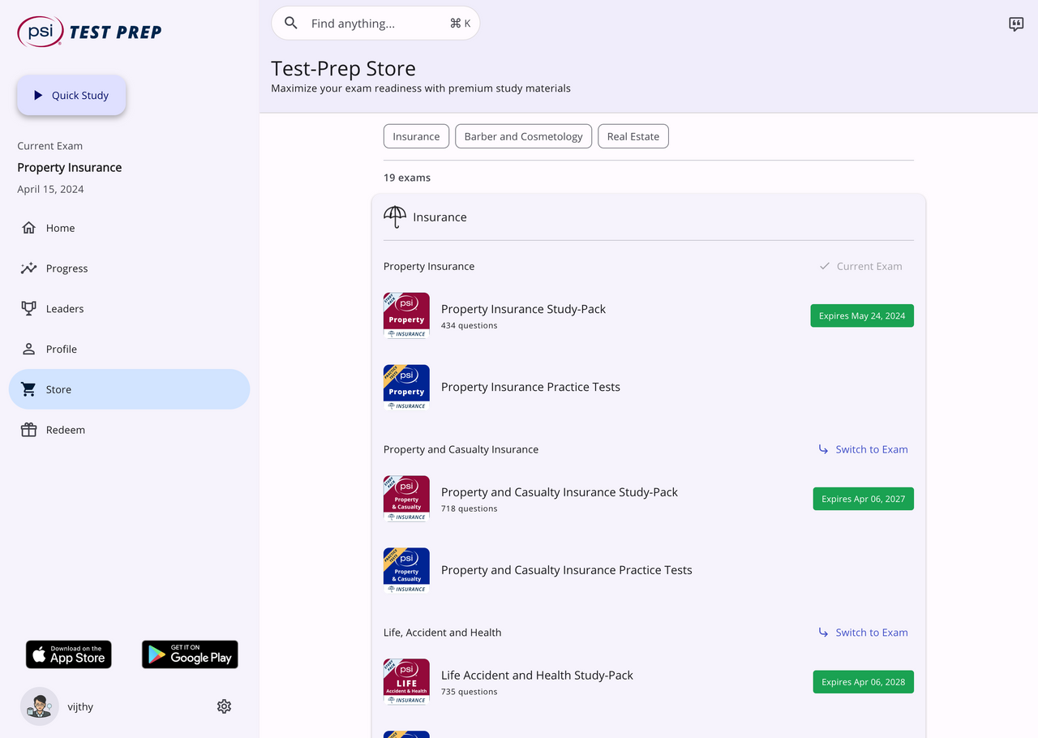Screen dimensions: 1038x738
Task: Open the Progress page
Action: pos(66,268)
